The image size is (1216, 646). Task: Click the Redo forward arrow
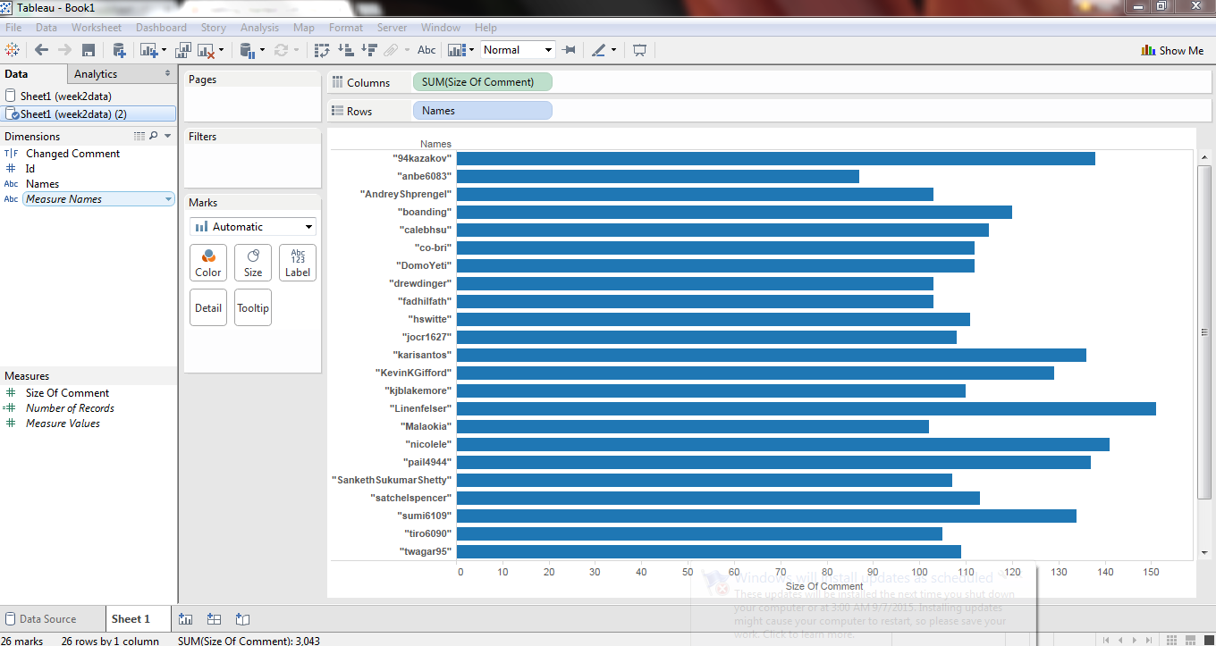(x=64, y=50)
